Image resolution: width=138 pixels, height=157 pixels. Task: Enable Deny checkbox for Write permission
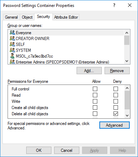coord(116,101)
